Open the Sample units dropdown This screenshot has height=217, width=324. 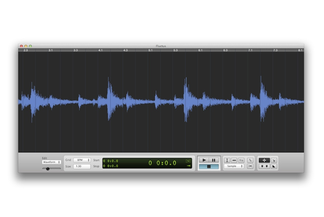point(234,166)
